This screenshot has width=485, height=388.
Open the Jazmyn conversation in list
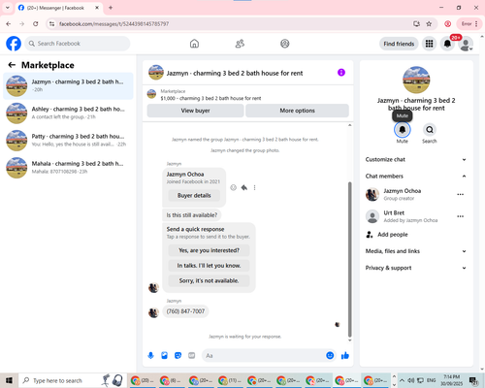click(68, 85)
